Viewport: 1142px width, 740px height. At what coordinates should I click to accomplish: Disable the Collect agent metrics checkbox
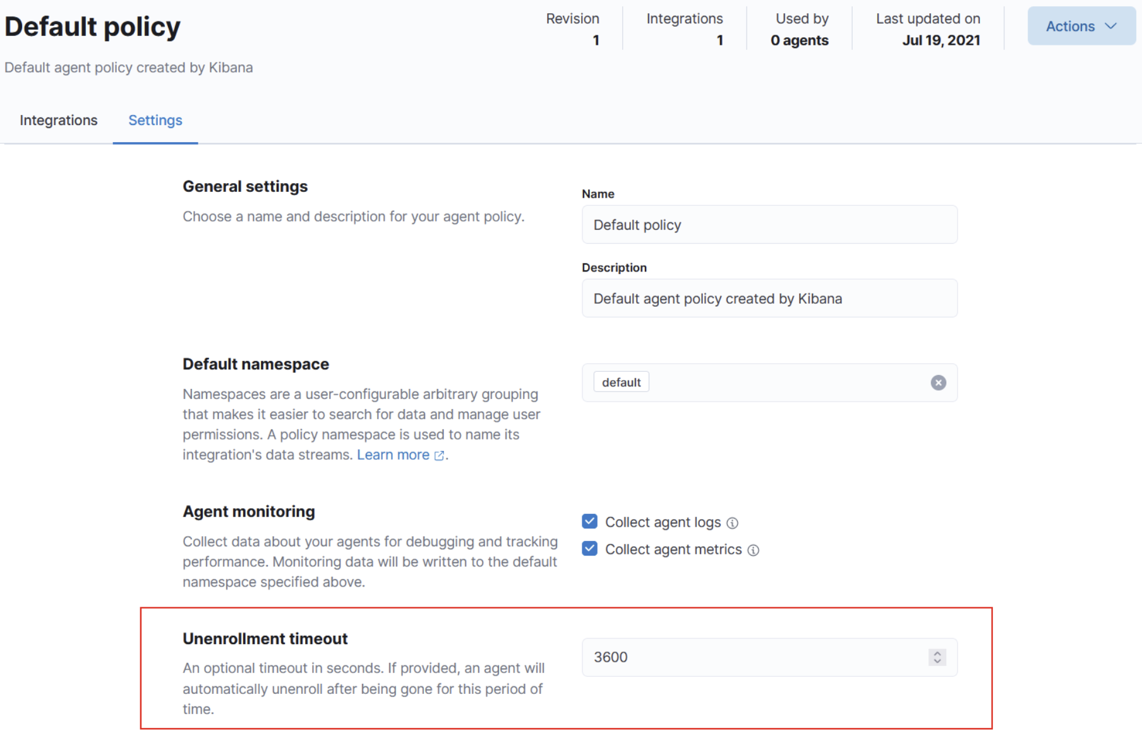pos(589,549)
